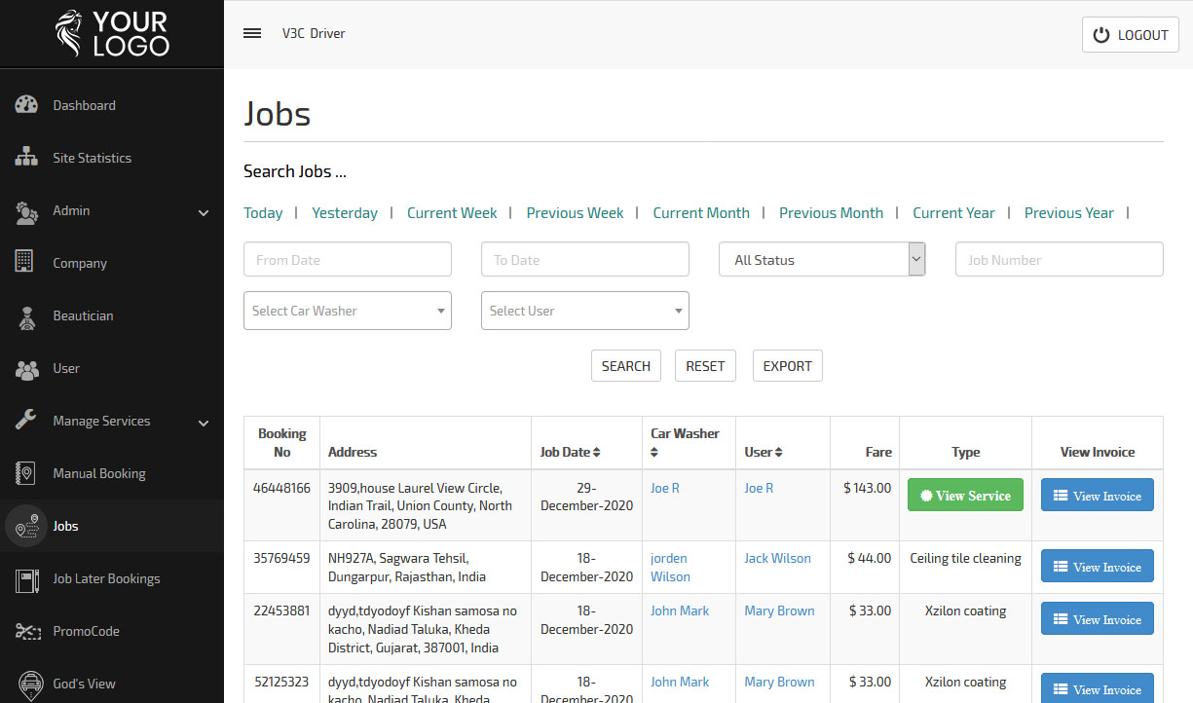This screenshot has height=703, width=1193.
Task: View Invoice for booking 46448166
Action: pyautogui.click(x=1098, y=495)
